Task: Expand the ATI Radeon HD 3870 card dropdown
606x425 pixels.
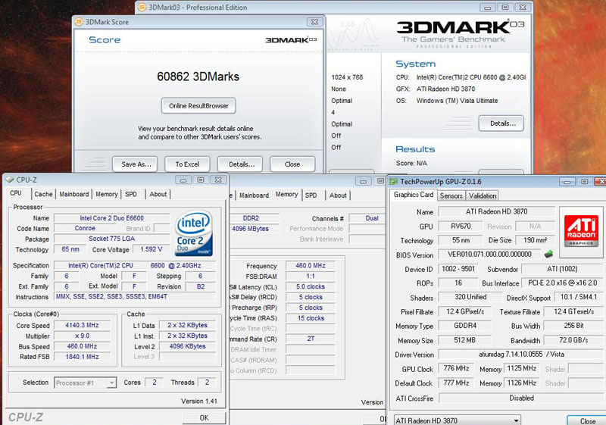Action: point(458,420)
